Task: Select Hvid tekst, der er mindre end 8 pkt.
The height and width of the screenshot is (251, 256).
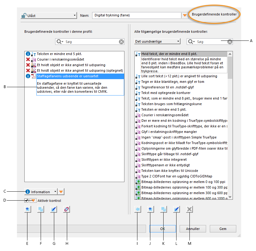Action: [x=181, y=54]
